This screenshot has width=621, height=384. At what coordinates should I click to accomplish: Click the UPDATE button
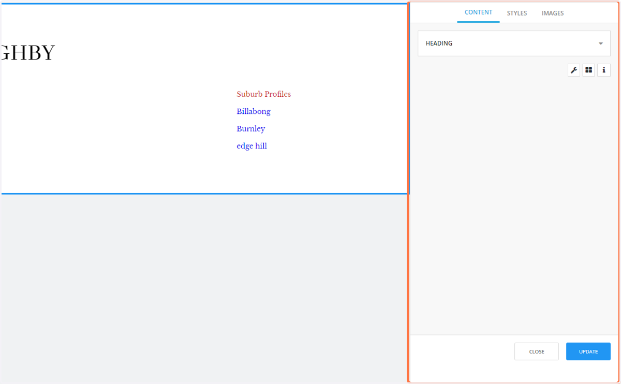tap(588, 351)
